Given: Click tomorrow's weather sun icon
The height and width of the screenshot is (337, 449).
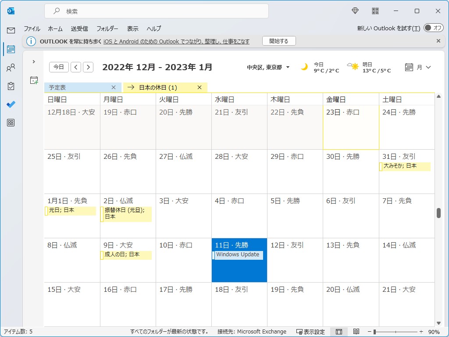Looking at the screenshot, I should (353, 67).
